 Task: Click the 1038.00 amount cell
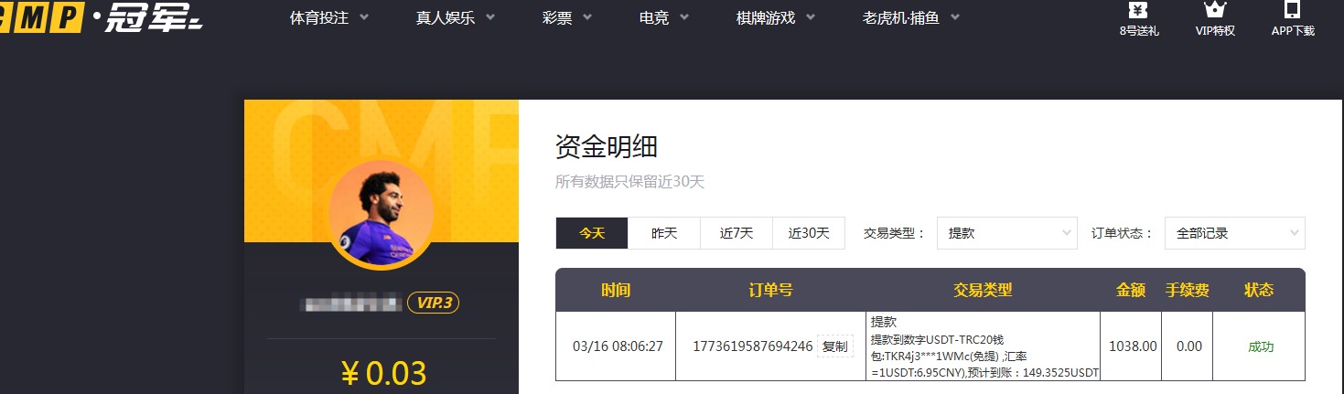coord(1133,346)
